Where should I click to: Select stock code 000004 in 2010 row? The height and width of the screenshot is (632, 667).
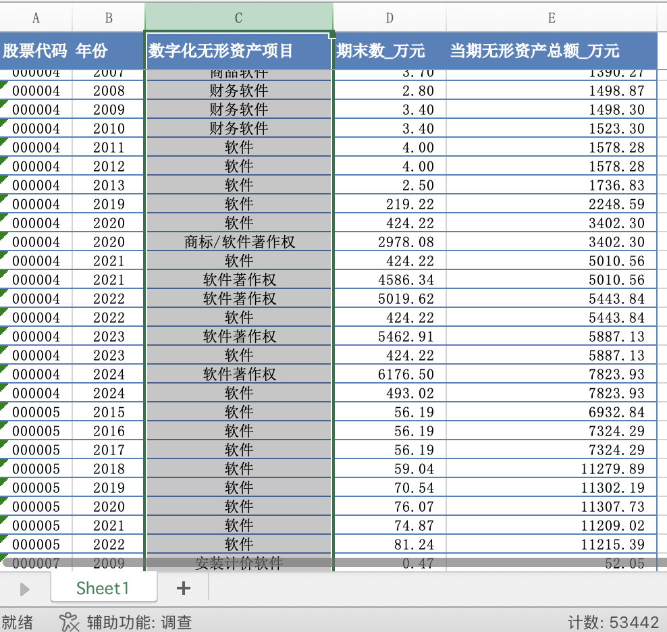pos(36,128)
